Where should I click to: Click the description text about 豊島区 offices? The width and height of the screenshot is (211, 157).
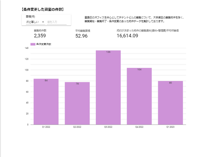134,19
